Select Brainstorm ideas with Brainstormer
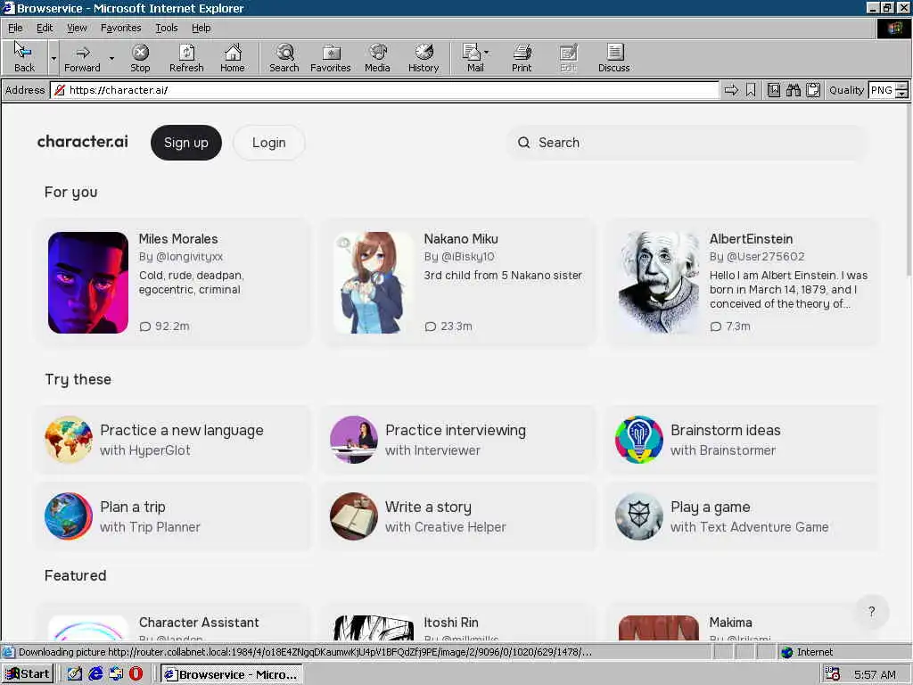 coord(744,440)
